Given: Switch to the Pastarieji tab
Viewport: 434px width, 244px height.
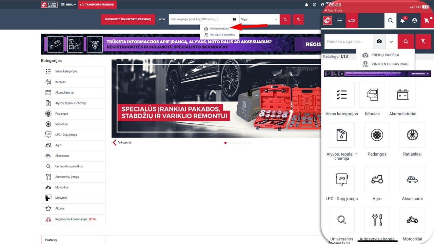Looking at the screenshot, I should point(52,240).
